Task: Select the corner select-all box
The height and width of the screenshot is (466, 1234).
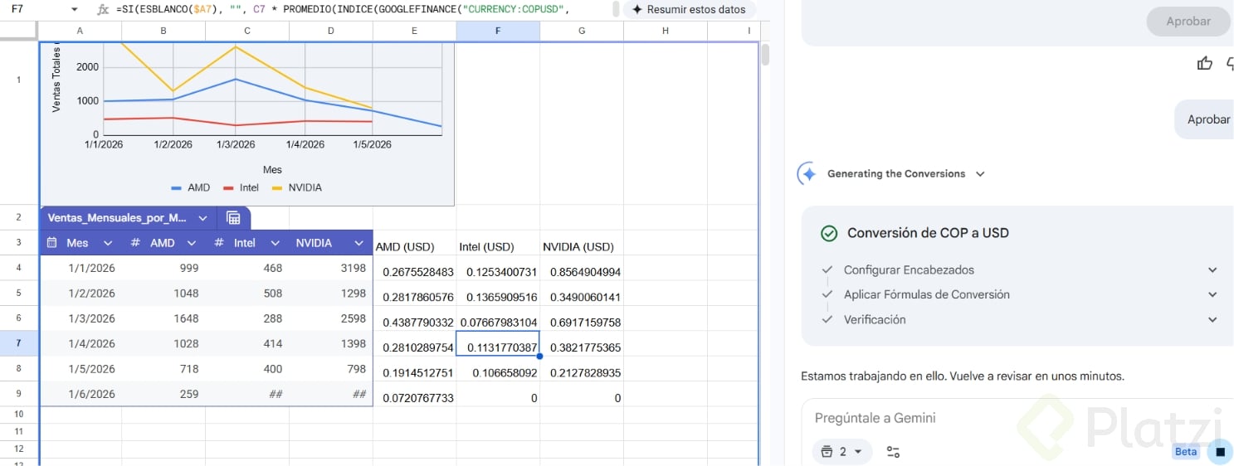Action: (x=19, y=31)
